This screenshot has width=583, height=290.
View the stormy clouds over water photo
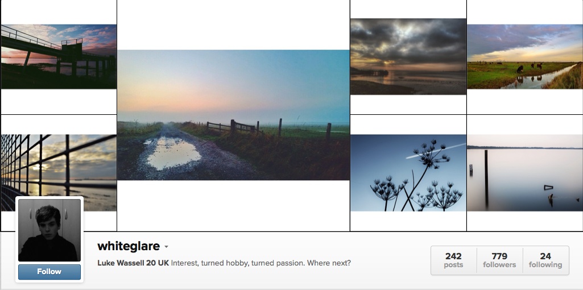tap(408, 56)
